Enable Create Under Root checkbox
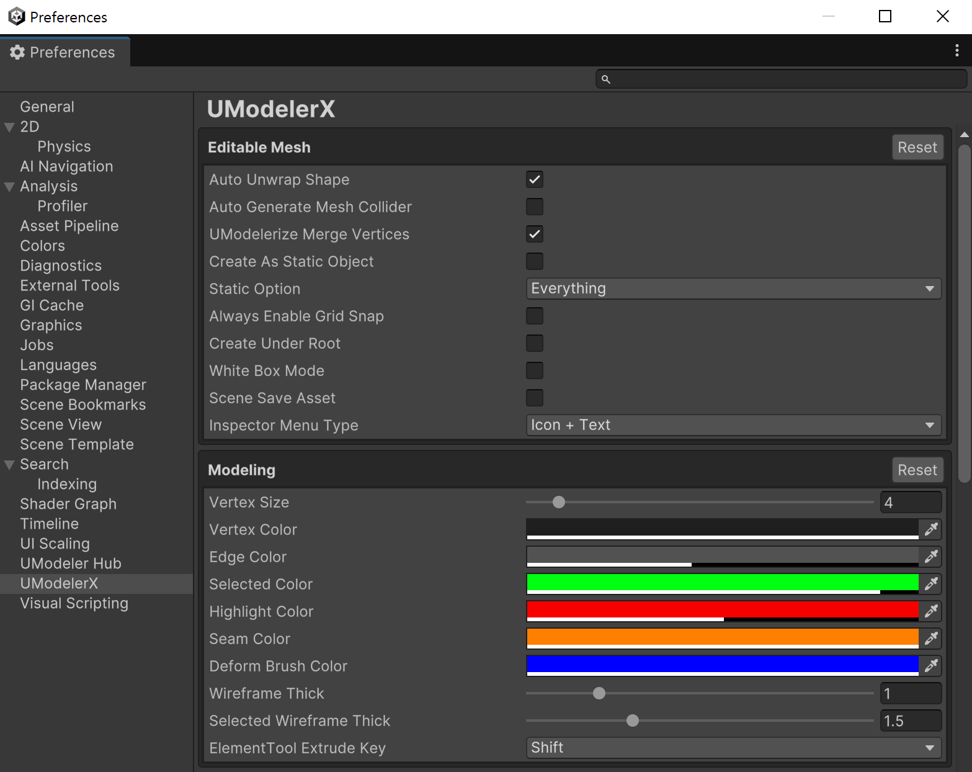972x772 pixels. (x=535, y=343)
